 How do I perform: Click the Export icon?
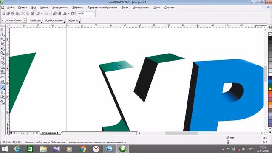click(59, 14)
